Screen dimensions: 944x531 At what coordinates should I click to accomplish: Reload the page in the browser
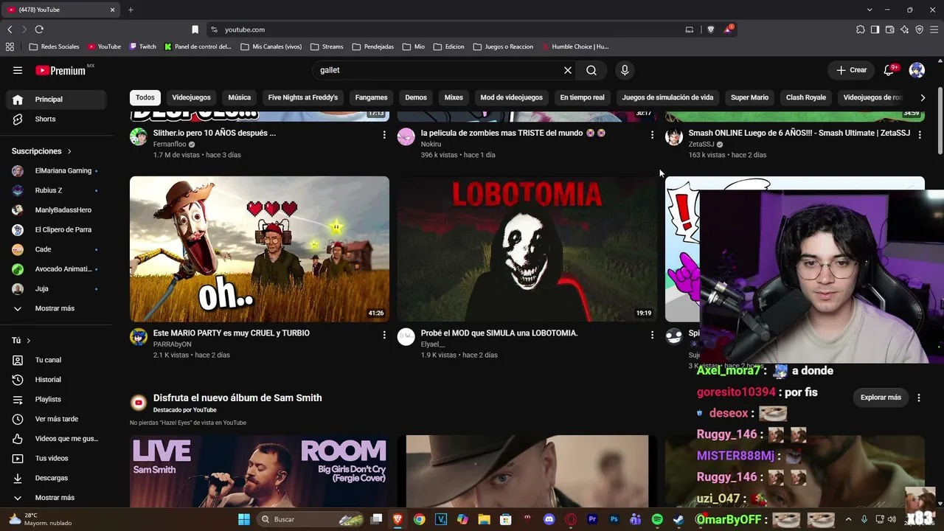coord(39,29)
